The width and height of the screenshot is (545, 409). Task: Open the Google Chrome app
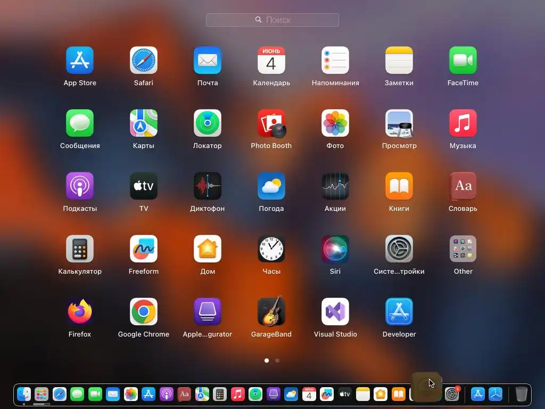coord(144,312)
